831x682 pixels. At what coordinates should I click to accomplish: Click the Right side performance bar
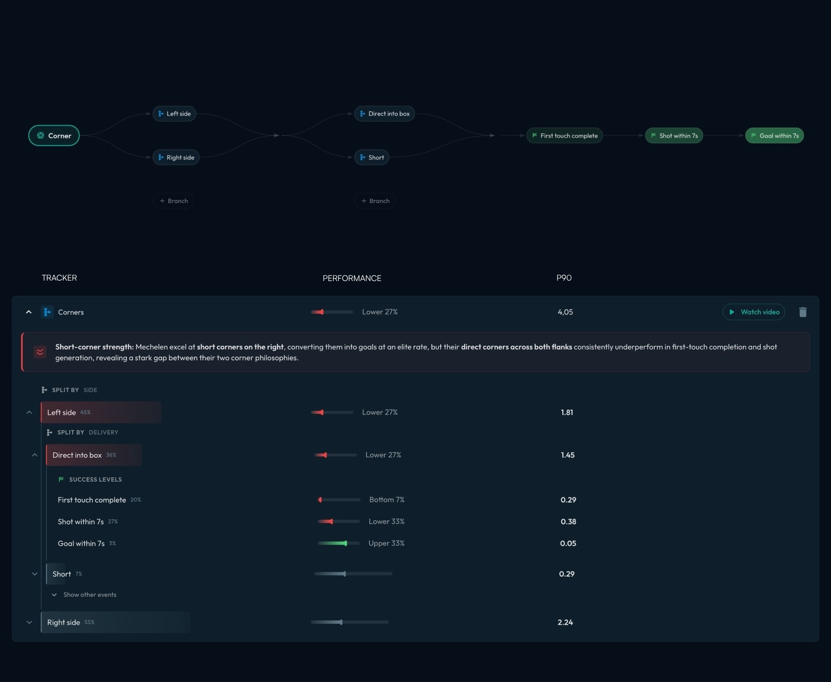[x=350, y=622]
